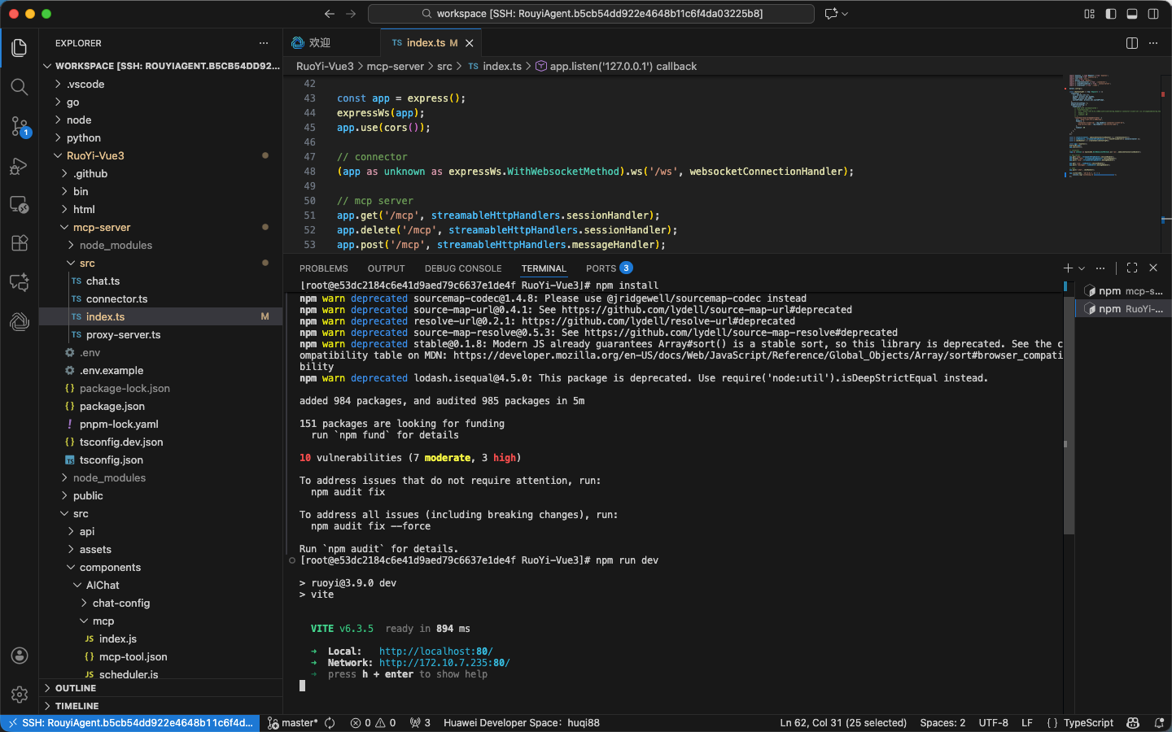Switch to the OUTPUT panel tab
This screenshot has width=1172, height=732.
(386, 268)
